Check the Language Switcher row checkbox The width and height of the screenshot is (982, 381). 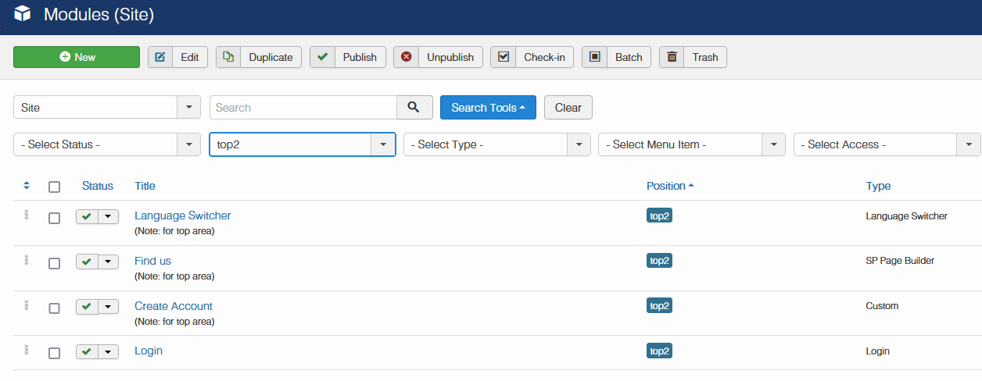(54, 218)
